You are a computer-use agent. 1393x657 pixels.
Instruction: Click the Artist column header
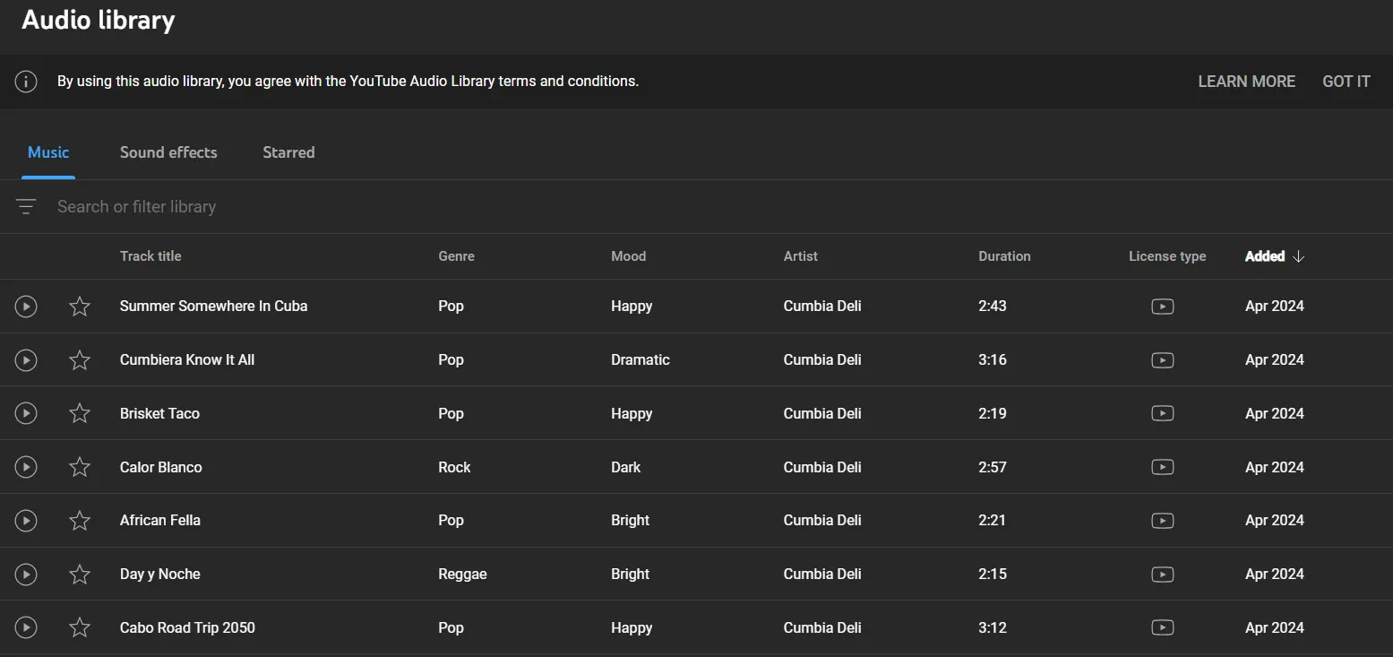click(801, 256)
